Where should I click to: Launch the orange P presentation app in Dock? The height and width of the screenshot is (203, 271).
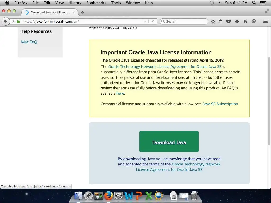[139, 196]
